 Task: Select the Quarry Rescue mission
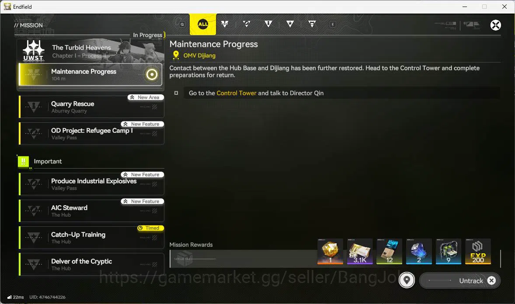pyautogui.click(x=92, y=107)
